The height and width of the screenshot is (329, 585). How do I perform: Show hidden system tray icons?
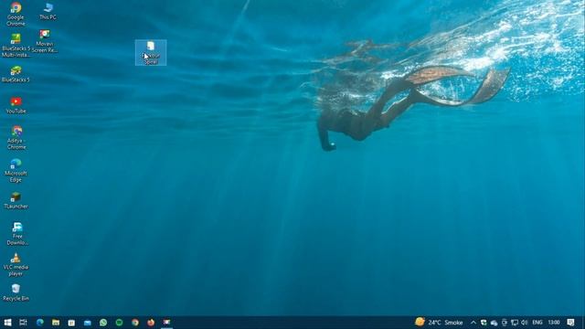pos(473,323)
